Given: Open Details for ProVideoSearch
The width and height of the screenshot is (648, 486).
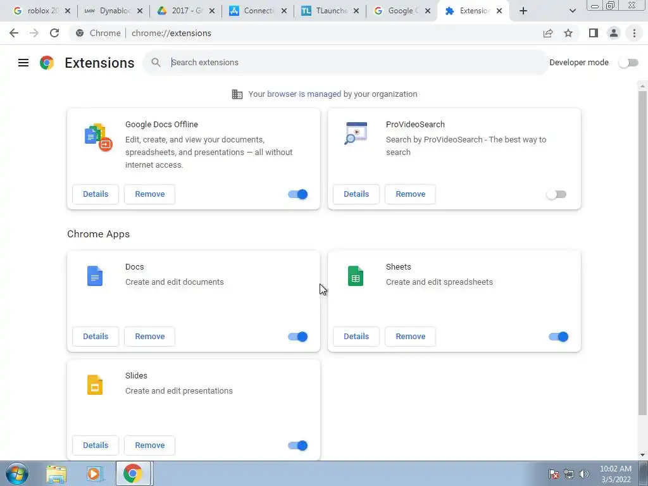Looking at the screenshot, I should pyautogui.click(x=356, y=194).
